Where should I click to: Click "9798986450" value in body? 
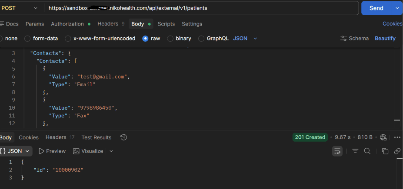pos(96,108)
